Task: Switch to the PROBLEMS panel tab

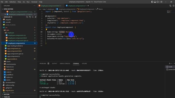Action: 43,63
